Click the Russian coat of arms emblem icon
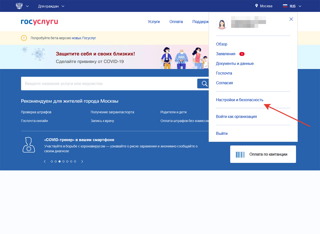Viewport: 320px width, 234px height. pyautogui.click(x=19, y=6)
